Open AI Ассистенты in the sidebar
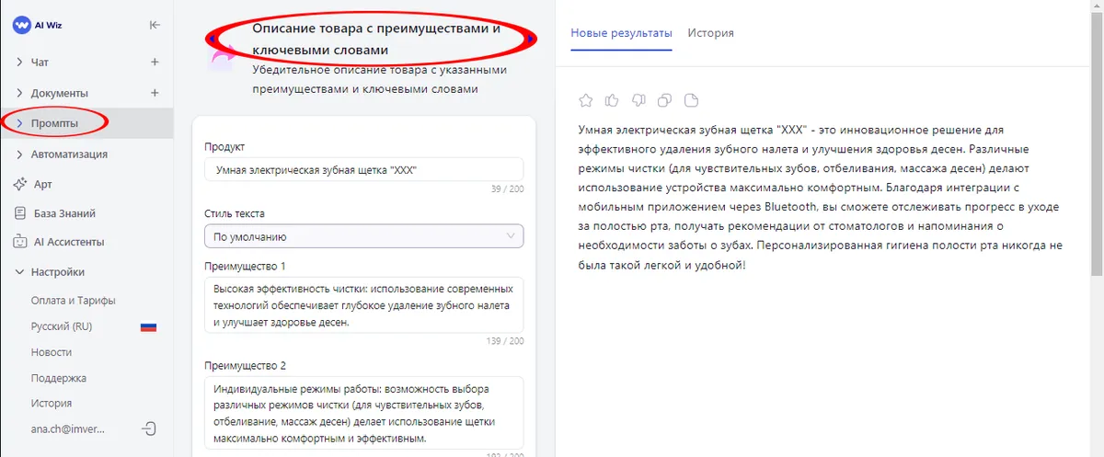 (x=68, y=242)
